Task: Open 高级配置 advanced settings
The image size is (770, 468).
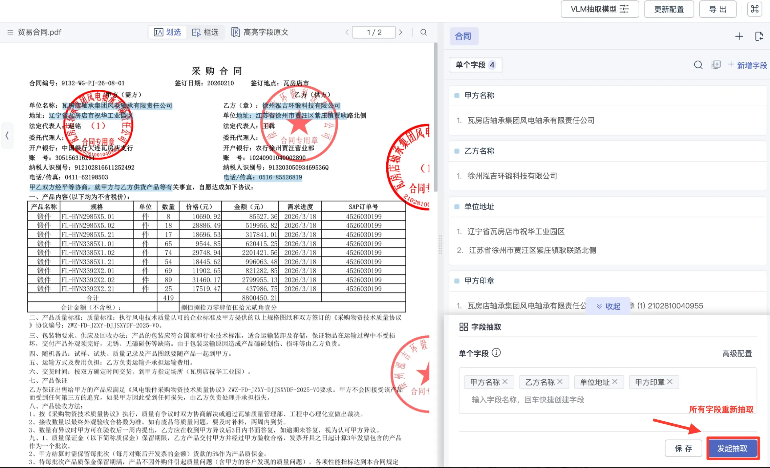Action: (737, 354)
